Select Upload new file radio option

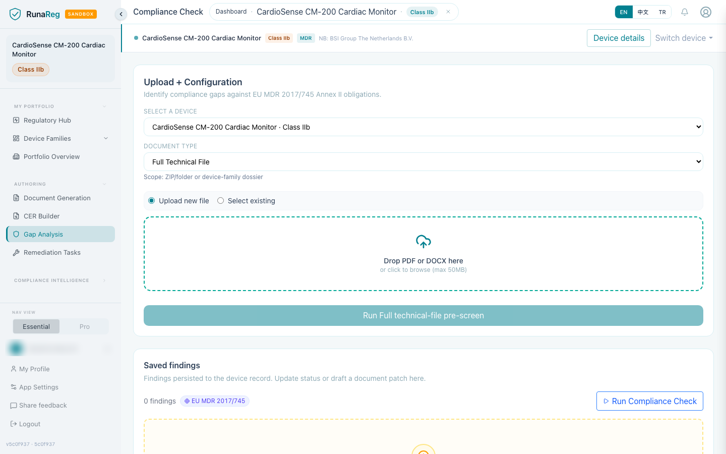point(152,201)
